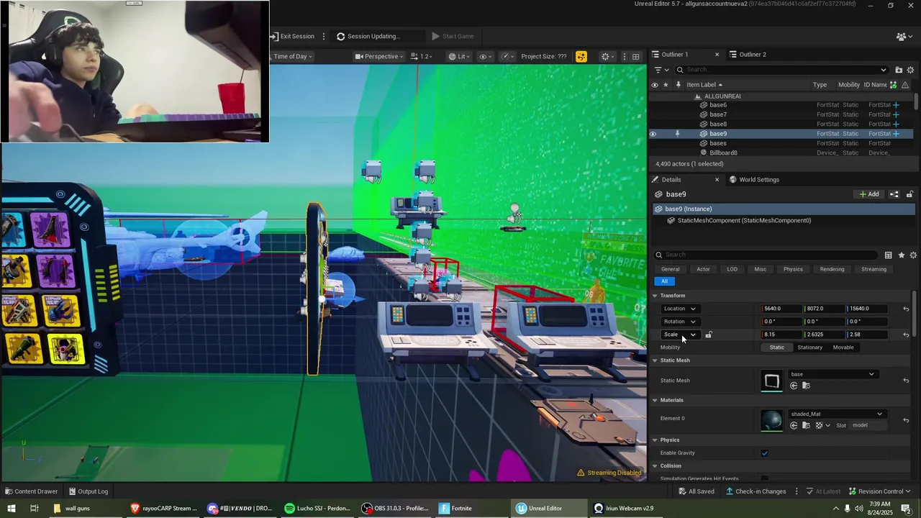Click the Scale X value 8.15 field

pos(782,335)
